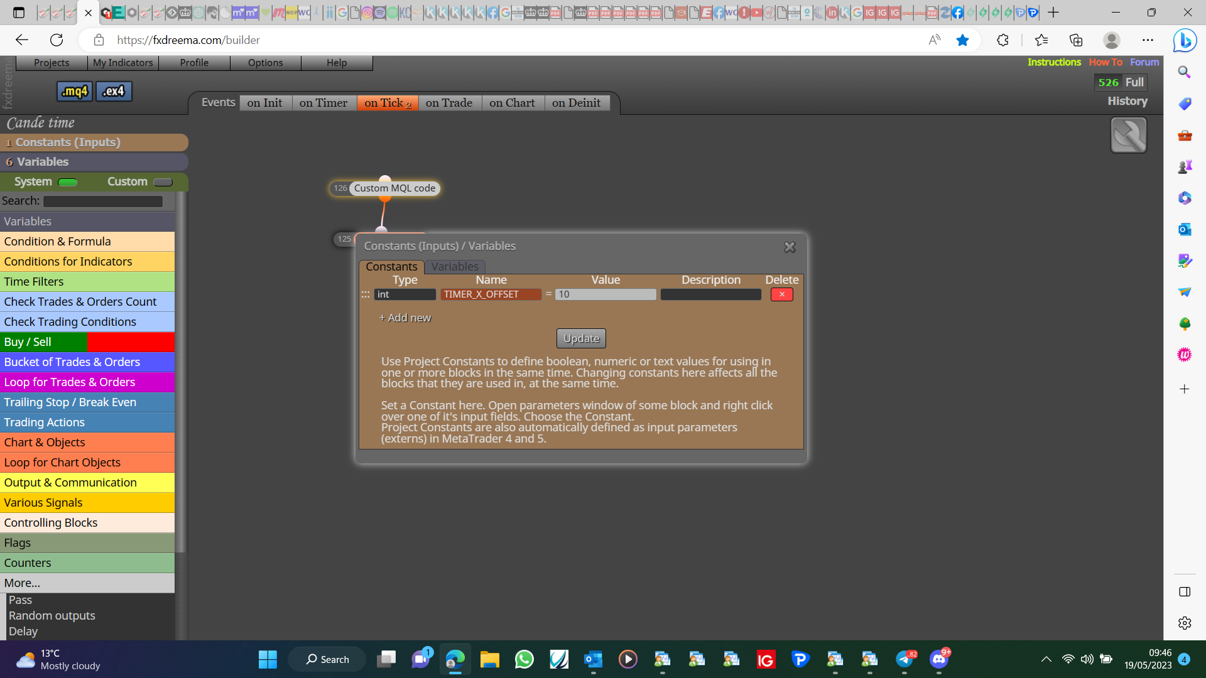Delete the TIMER_X_OFFSET constant
The width and height of the screenshot is (1206, 678).
tap(781, 294)
